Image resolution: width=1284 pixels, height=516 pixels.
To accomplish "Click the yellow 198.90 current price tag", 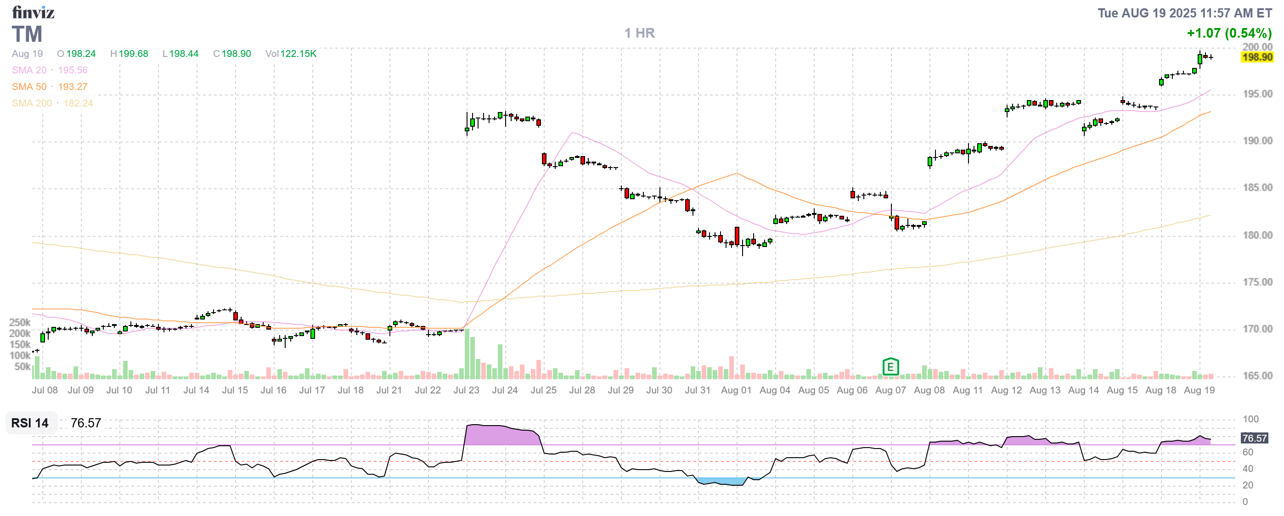I will (x=1256, y=57).
